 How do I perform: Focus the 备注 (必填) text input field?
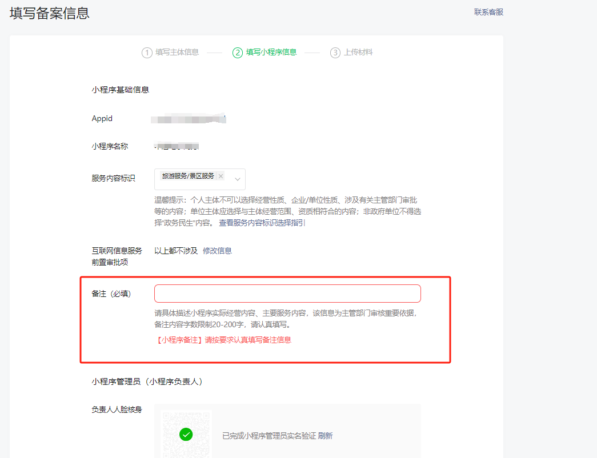pyautogui.click(x=287, y=294)
